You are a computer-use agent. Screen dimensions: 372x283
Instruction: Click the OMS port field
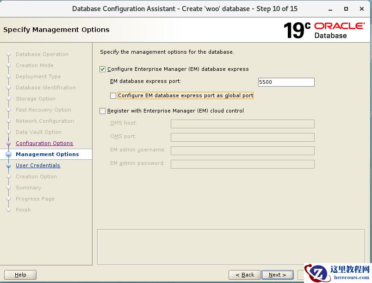coord(242,137)
